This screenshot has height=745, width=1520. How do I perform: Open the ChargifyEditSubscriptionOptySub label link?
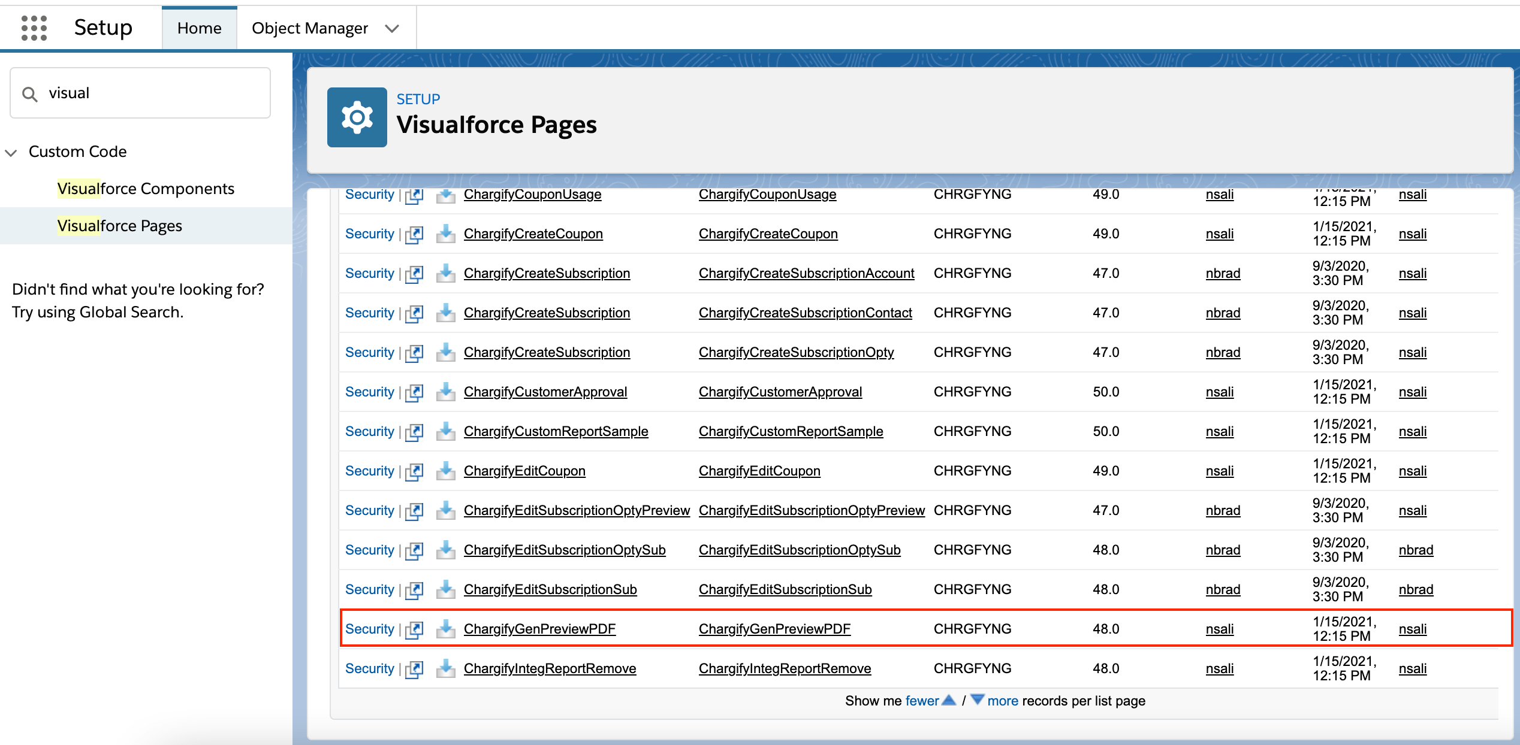tap(564, 550)
